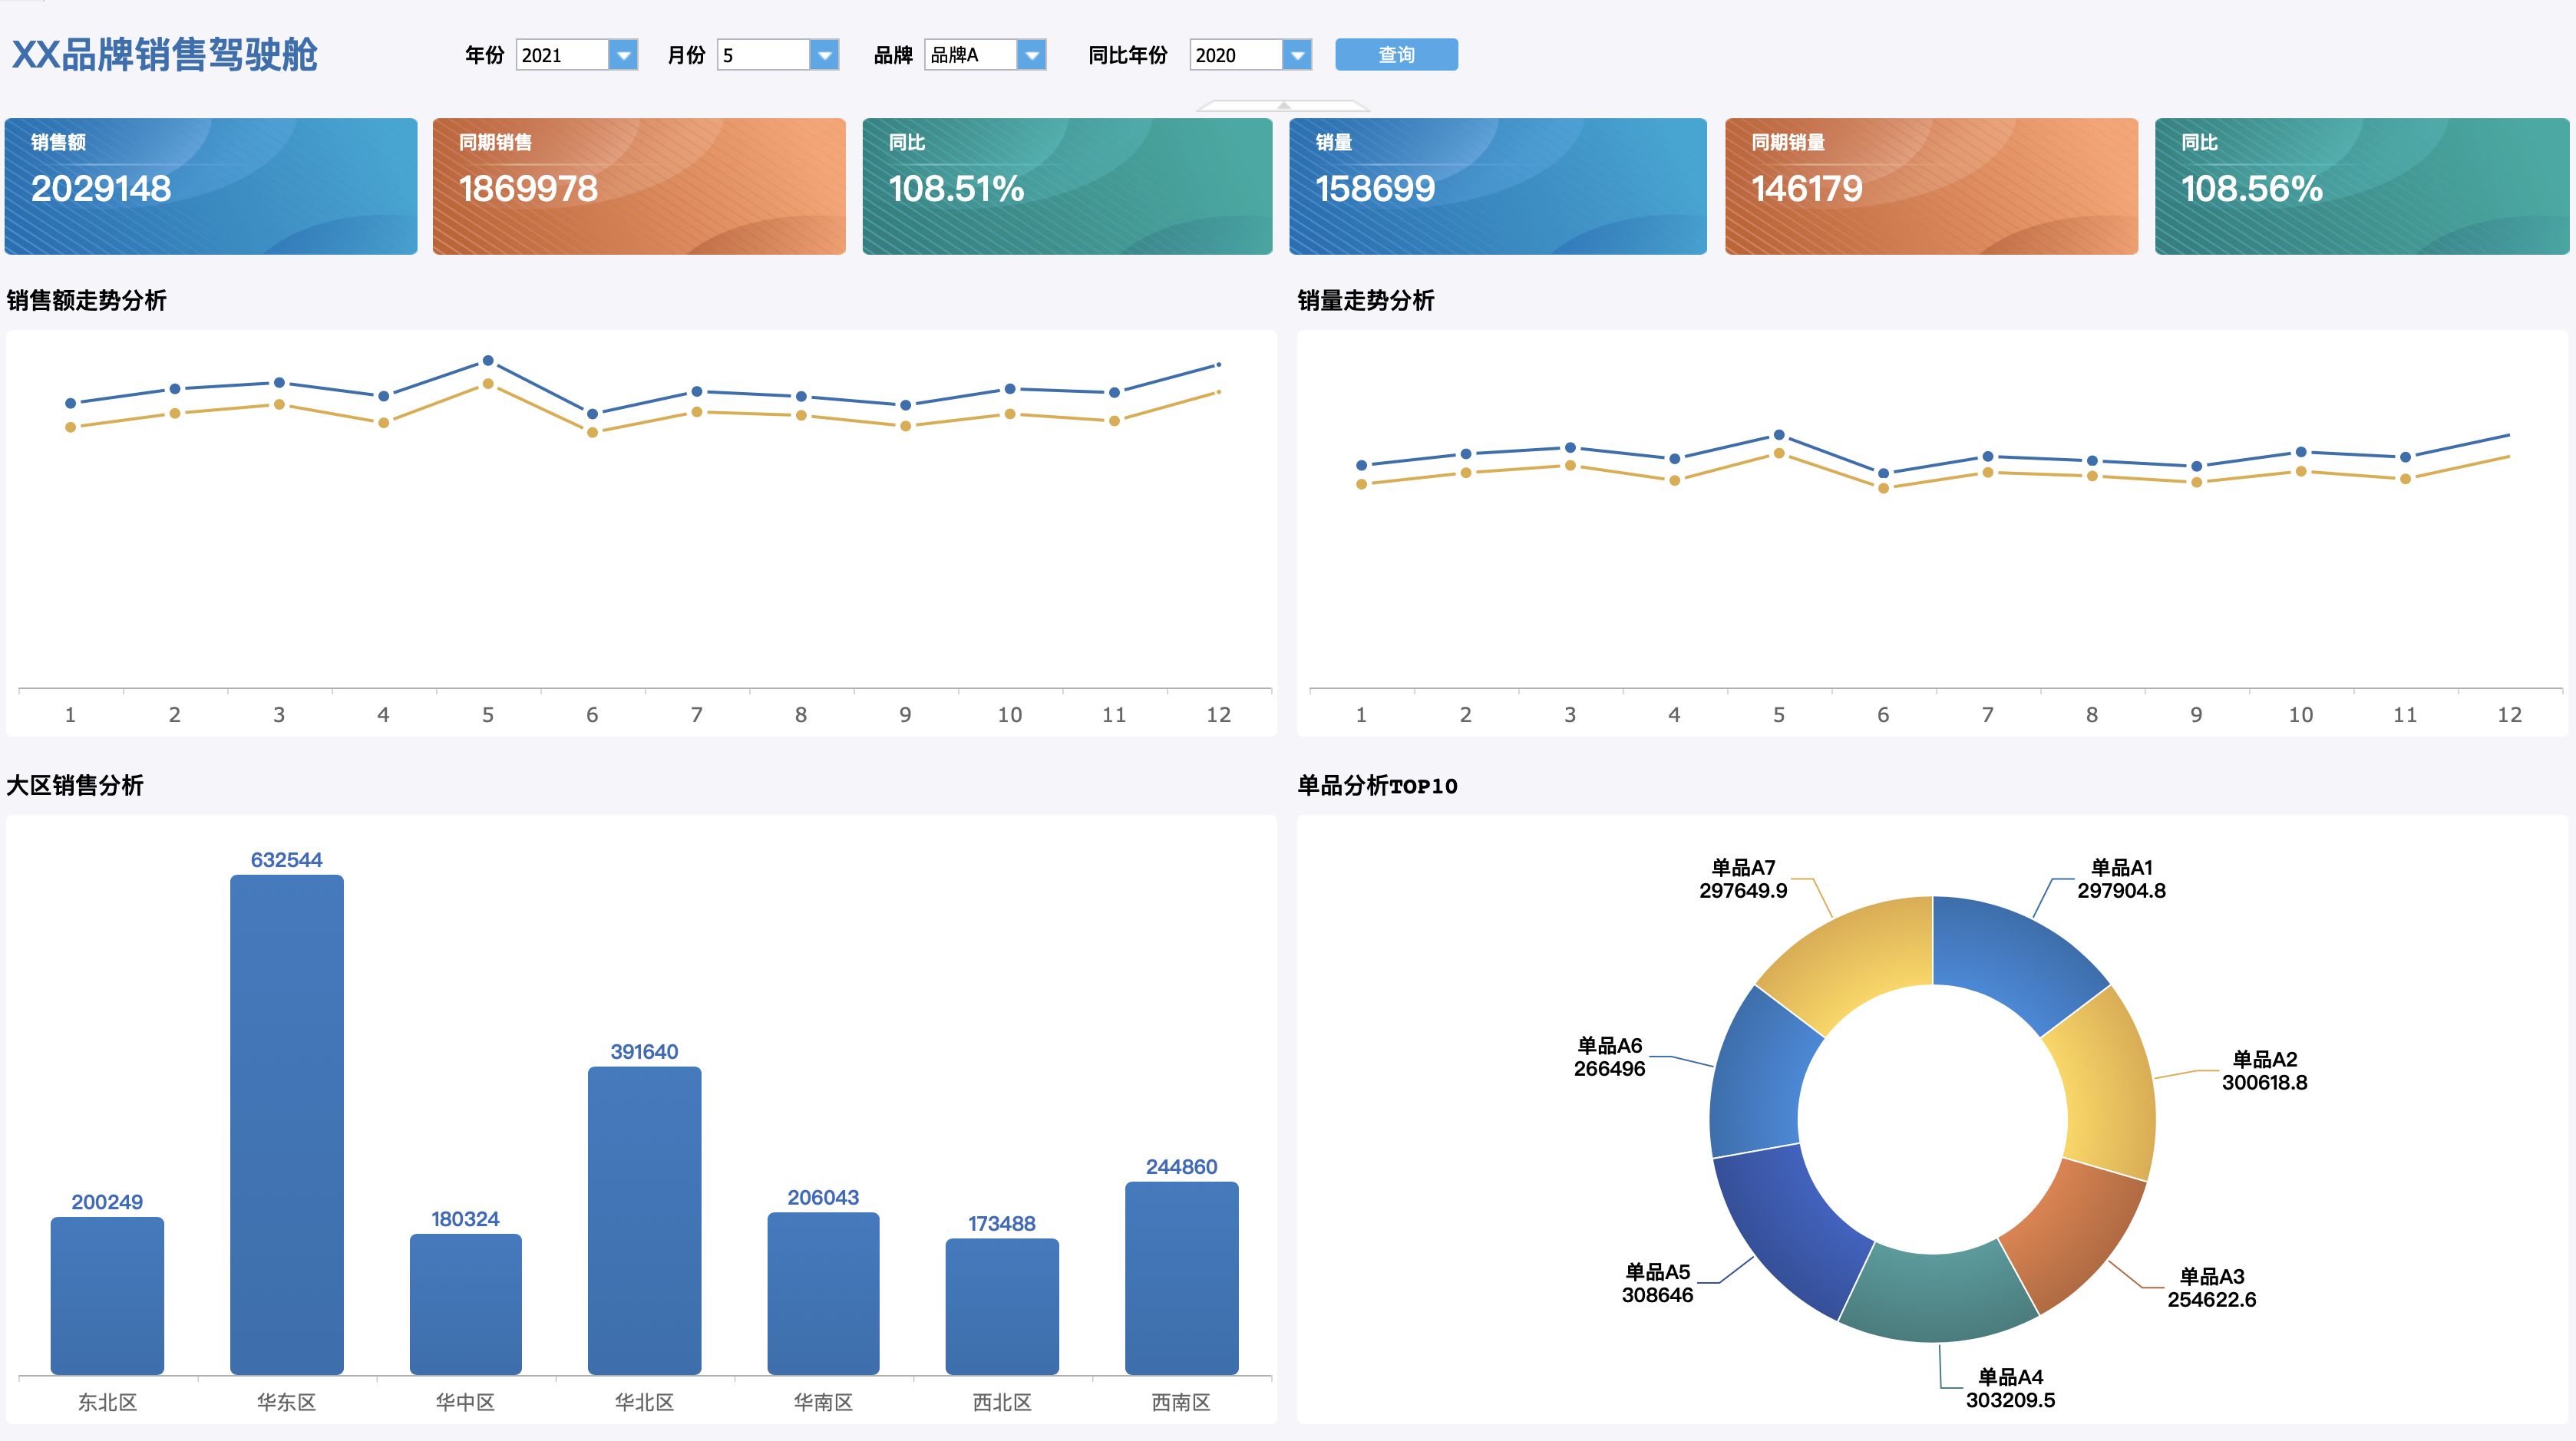
Task: Collapse the filter panel with up-arrow handle
Action: click(x=1283, y=105)
